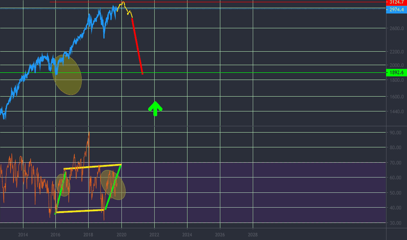The width and height of the screenshot is (407, 240).
Task: Click the 2026 time axis label
Action: tap(220, 235)
